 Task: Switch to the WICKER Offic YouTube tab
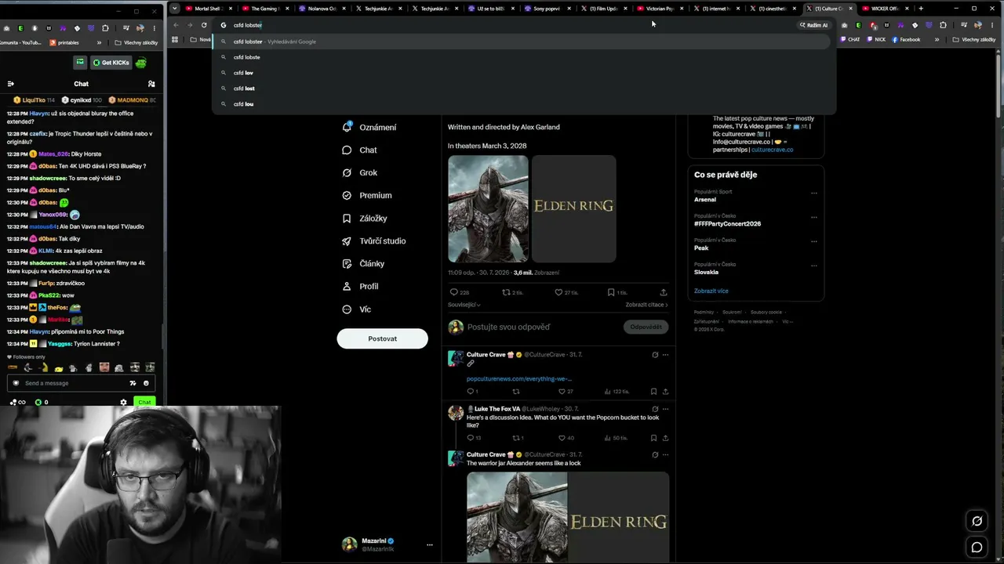coord(886,9)
